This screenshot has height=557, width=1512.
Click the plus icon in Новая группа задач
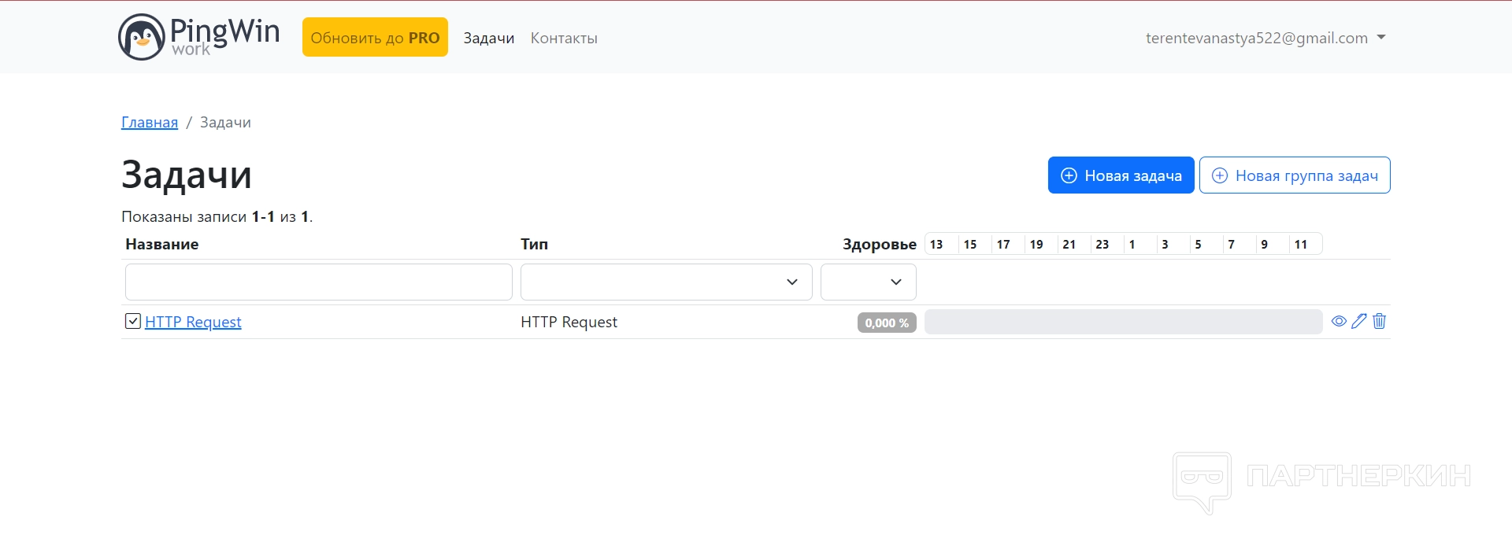point(1219,175)
